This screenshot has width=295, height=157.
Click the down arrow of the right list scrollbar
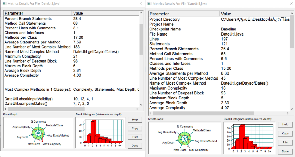(292, 109)
